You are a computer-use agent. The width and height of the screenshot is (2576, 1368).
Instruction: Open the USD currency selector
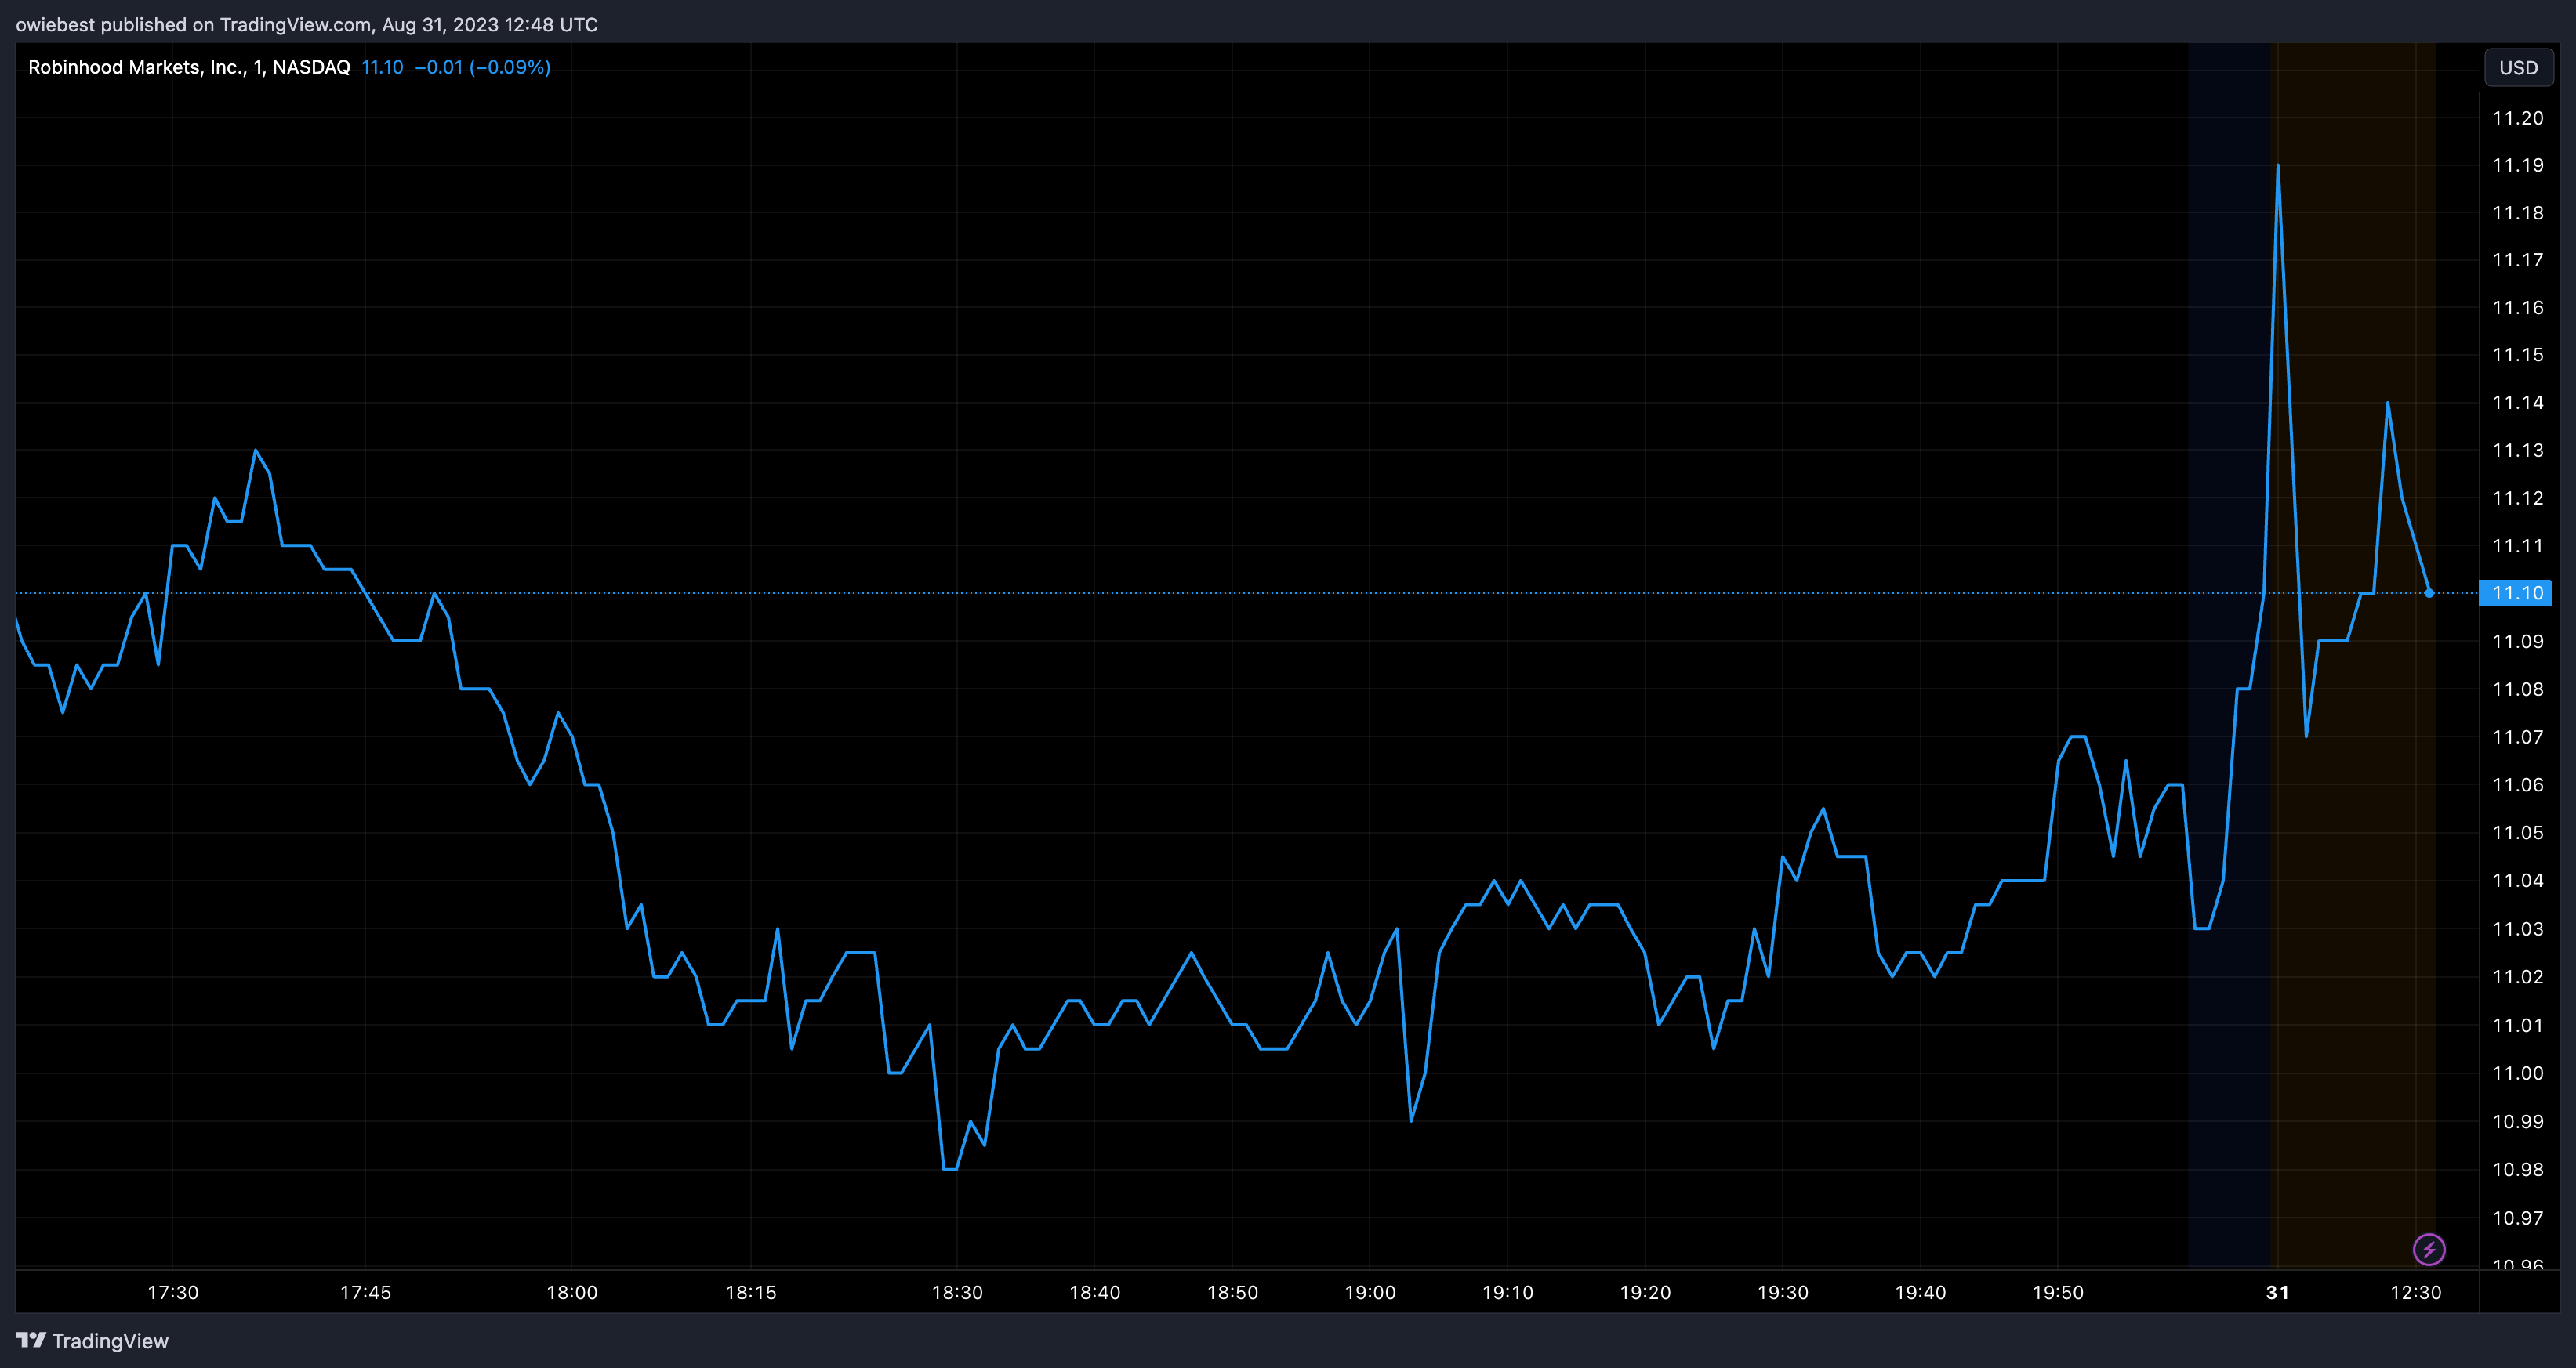click(x=2518, y=68)
